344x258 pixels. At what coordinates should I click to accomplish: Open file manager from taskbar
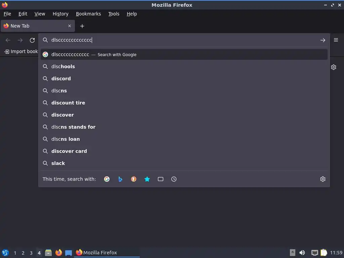tap(48, 253)
